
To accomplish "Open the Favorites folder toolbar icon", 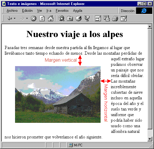I will click(x=70, y=19).
